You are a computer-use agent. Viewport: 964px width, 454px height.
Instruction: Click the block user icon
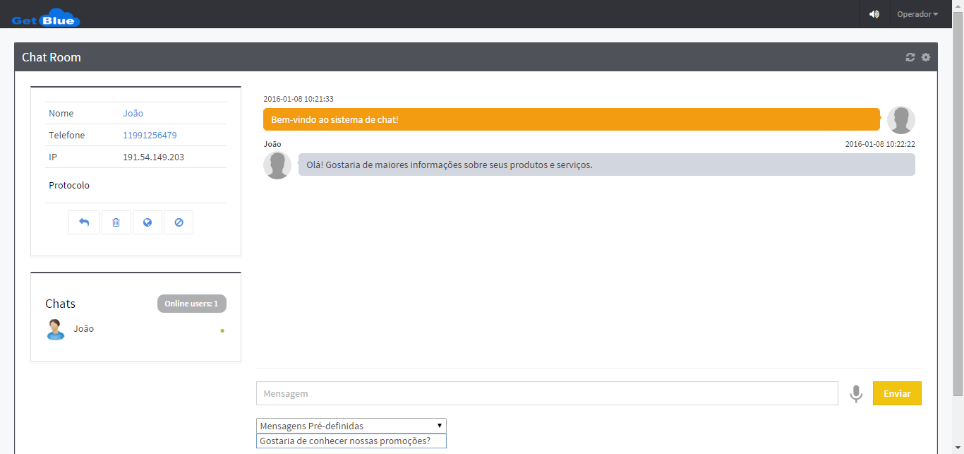click(x=179, y=222)
